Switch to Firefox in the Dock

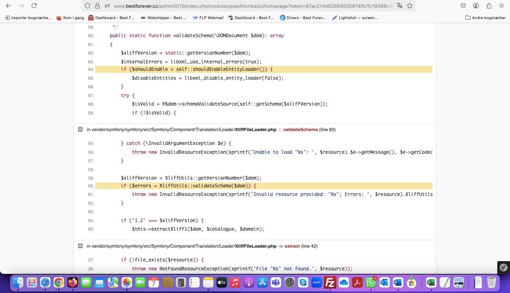pos(72,282)
